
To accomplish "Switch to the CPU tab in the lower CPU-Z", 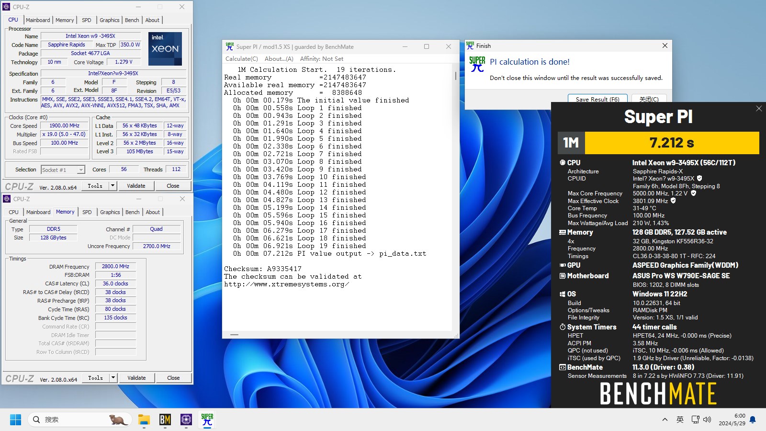I will tap(14, 212).
